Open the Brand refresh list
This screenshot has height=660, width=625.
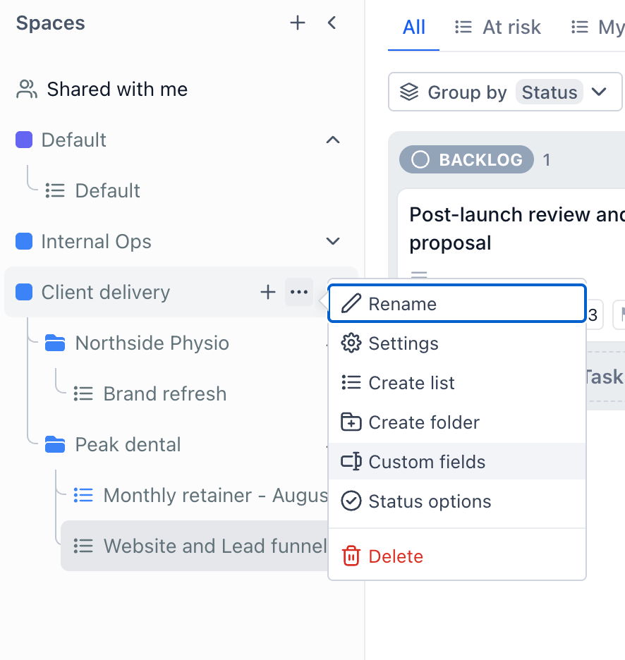(165, 394)
